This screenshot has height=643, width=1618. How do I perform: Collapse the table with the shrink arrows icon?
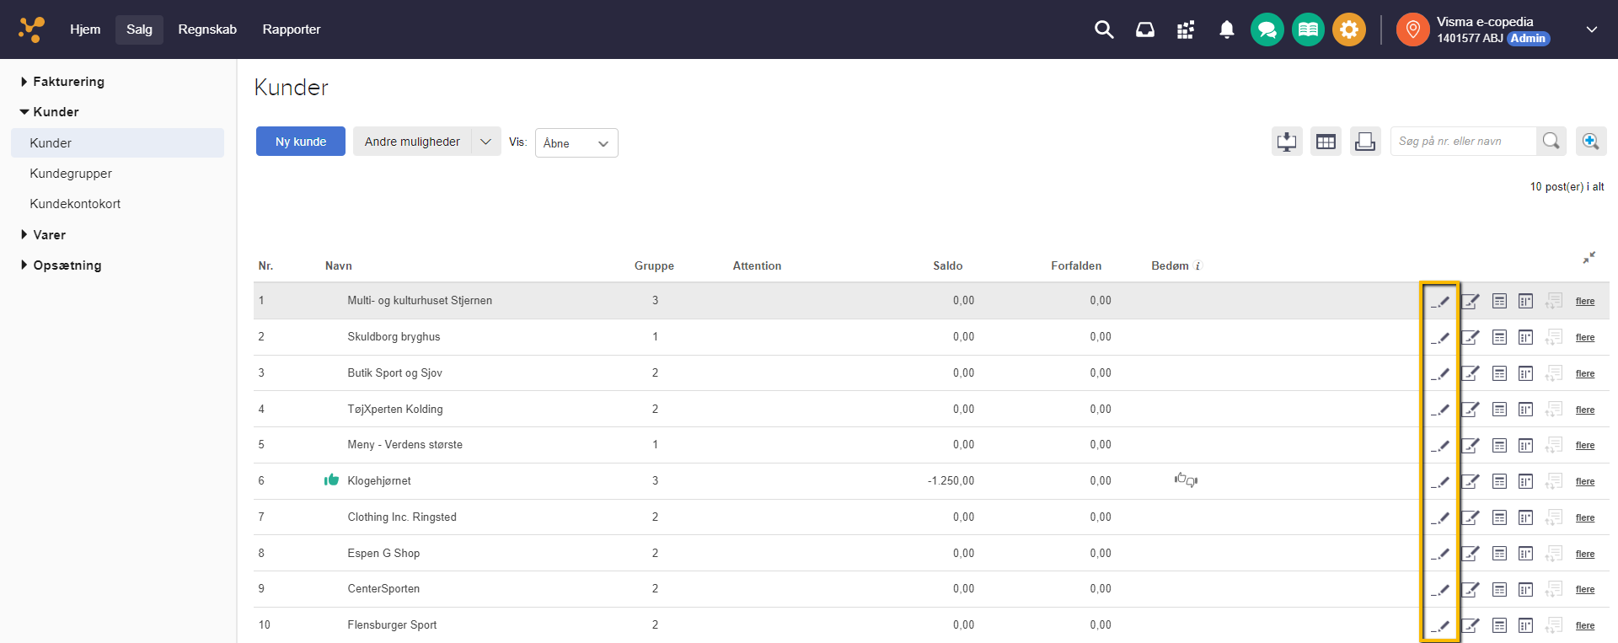click(x=1589, y=258)
